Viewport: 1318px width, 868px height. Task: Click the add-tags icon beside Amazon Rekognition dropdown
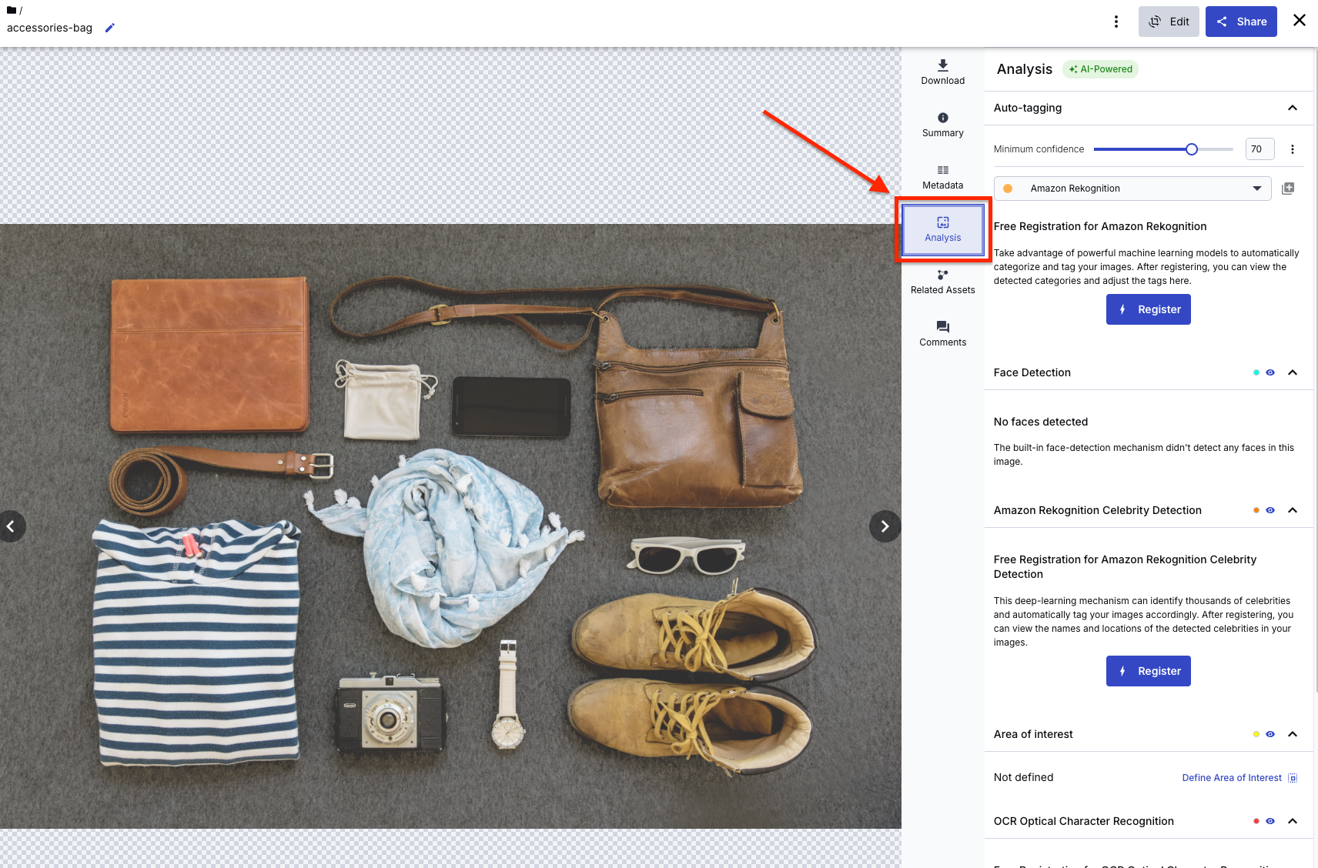1288,189
